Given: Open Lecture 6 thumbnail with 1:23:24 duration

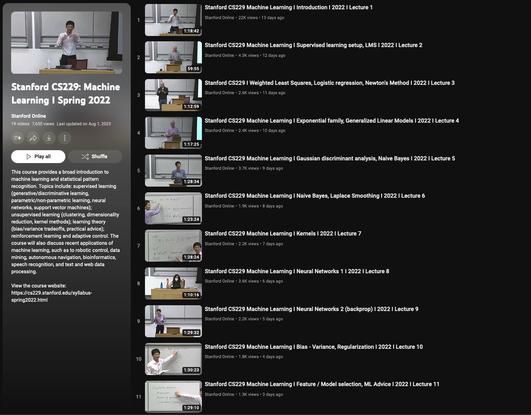Looking at the screenshot, I should (173, 208).
